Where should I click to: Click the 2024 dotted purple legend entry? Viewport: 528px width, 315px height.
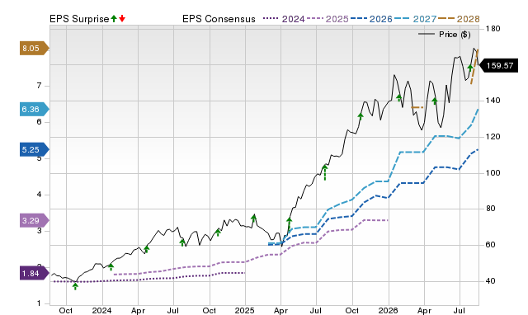(284, 19)
